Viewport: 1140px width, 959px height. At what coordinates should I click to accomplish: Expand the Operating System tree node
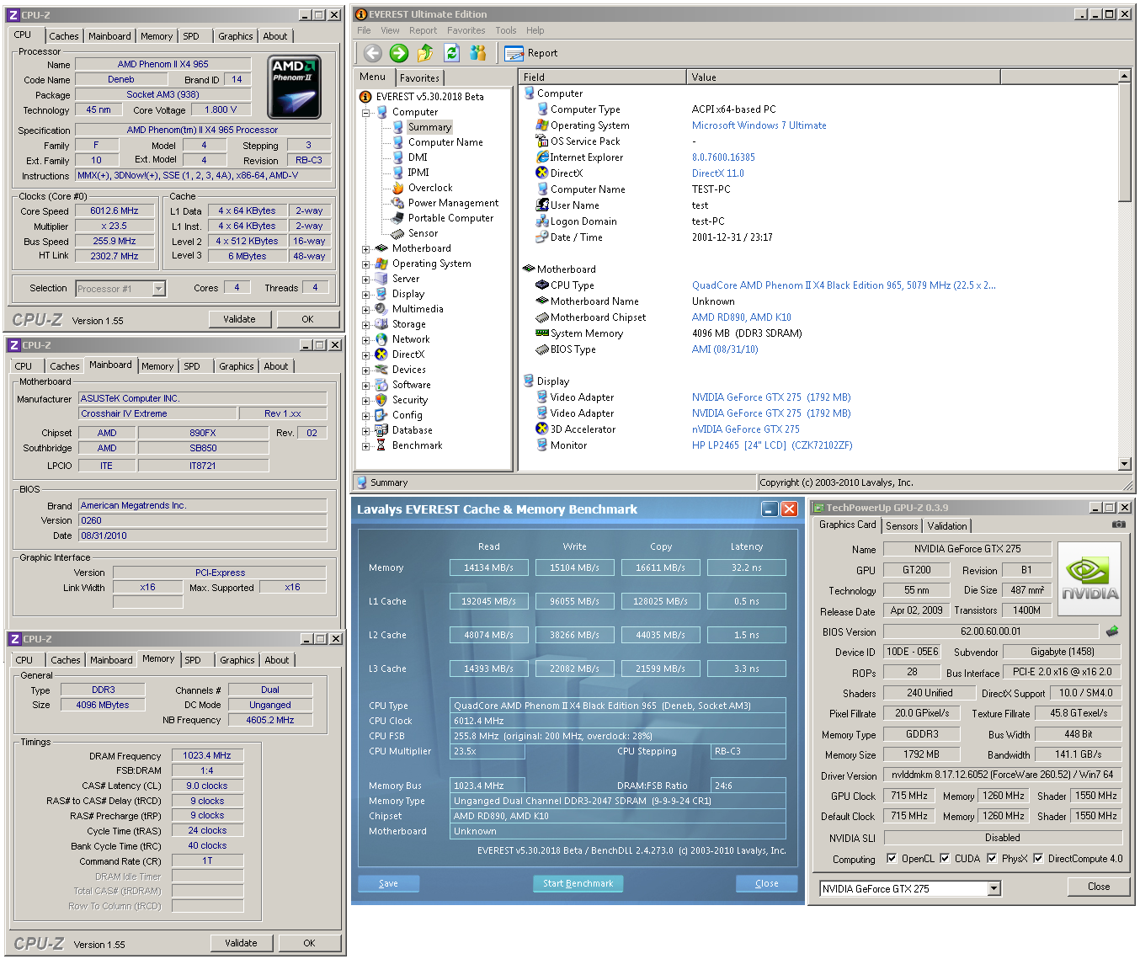pos(366,264)
